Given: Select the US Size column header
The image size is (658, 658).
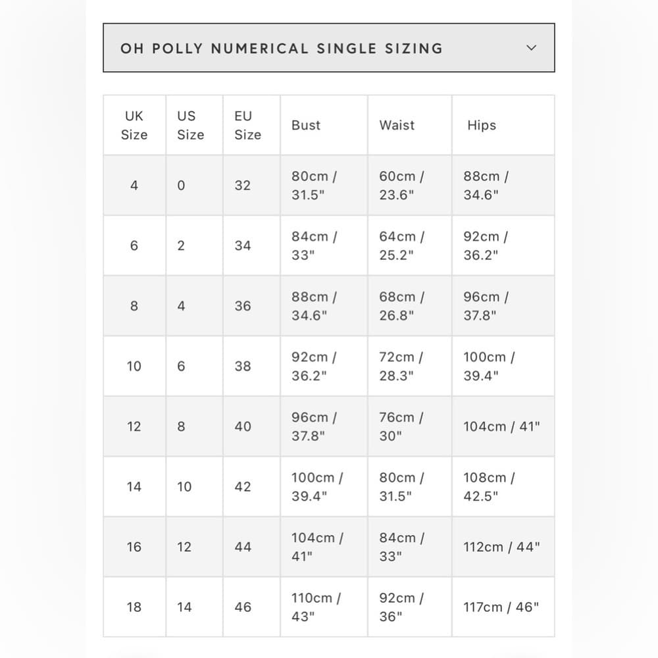Looking at the screenshot, I should (x=194, y=125).
